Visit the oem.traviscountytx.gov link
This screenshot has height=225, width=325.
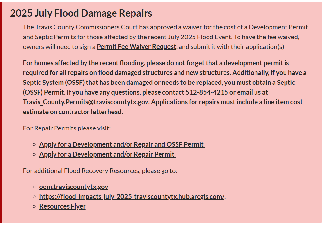click(74, 187)
